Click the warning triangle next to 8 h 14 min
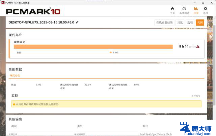The width and height of the screenshot is (216, 136). pos(198,47)
